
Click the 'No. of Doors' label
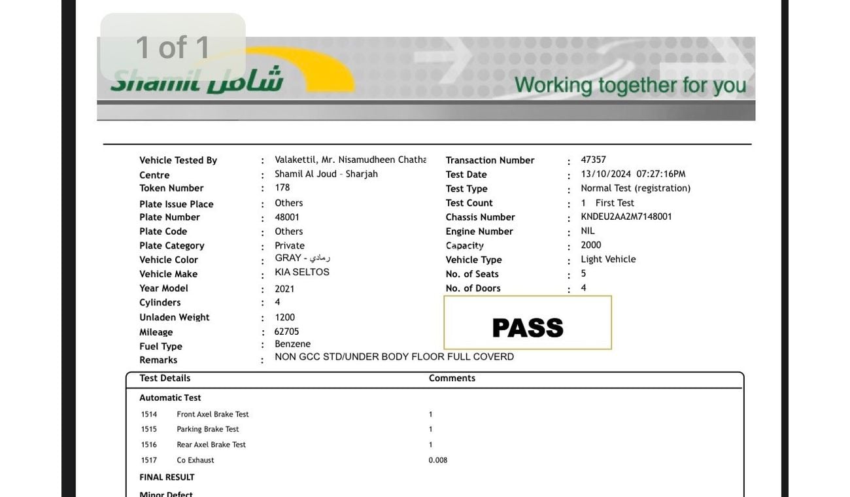pyautogui.click(x=473, y=288)
